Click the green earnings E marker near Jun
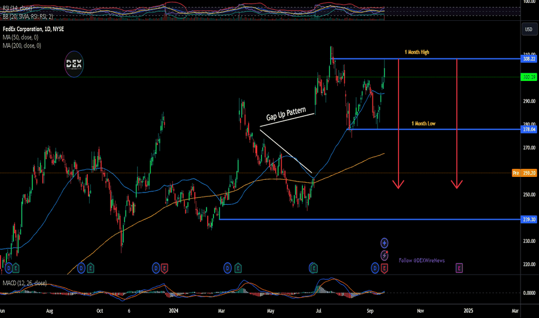 pyautogui.click(x=16, y=268)
